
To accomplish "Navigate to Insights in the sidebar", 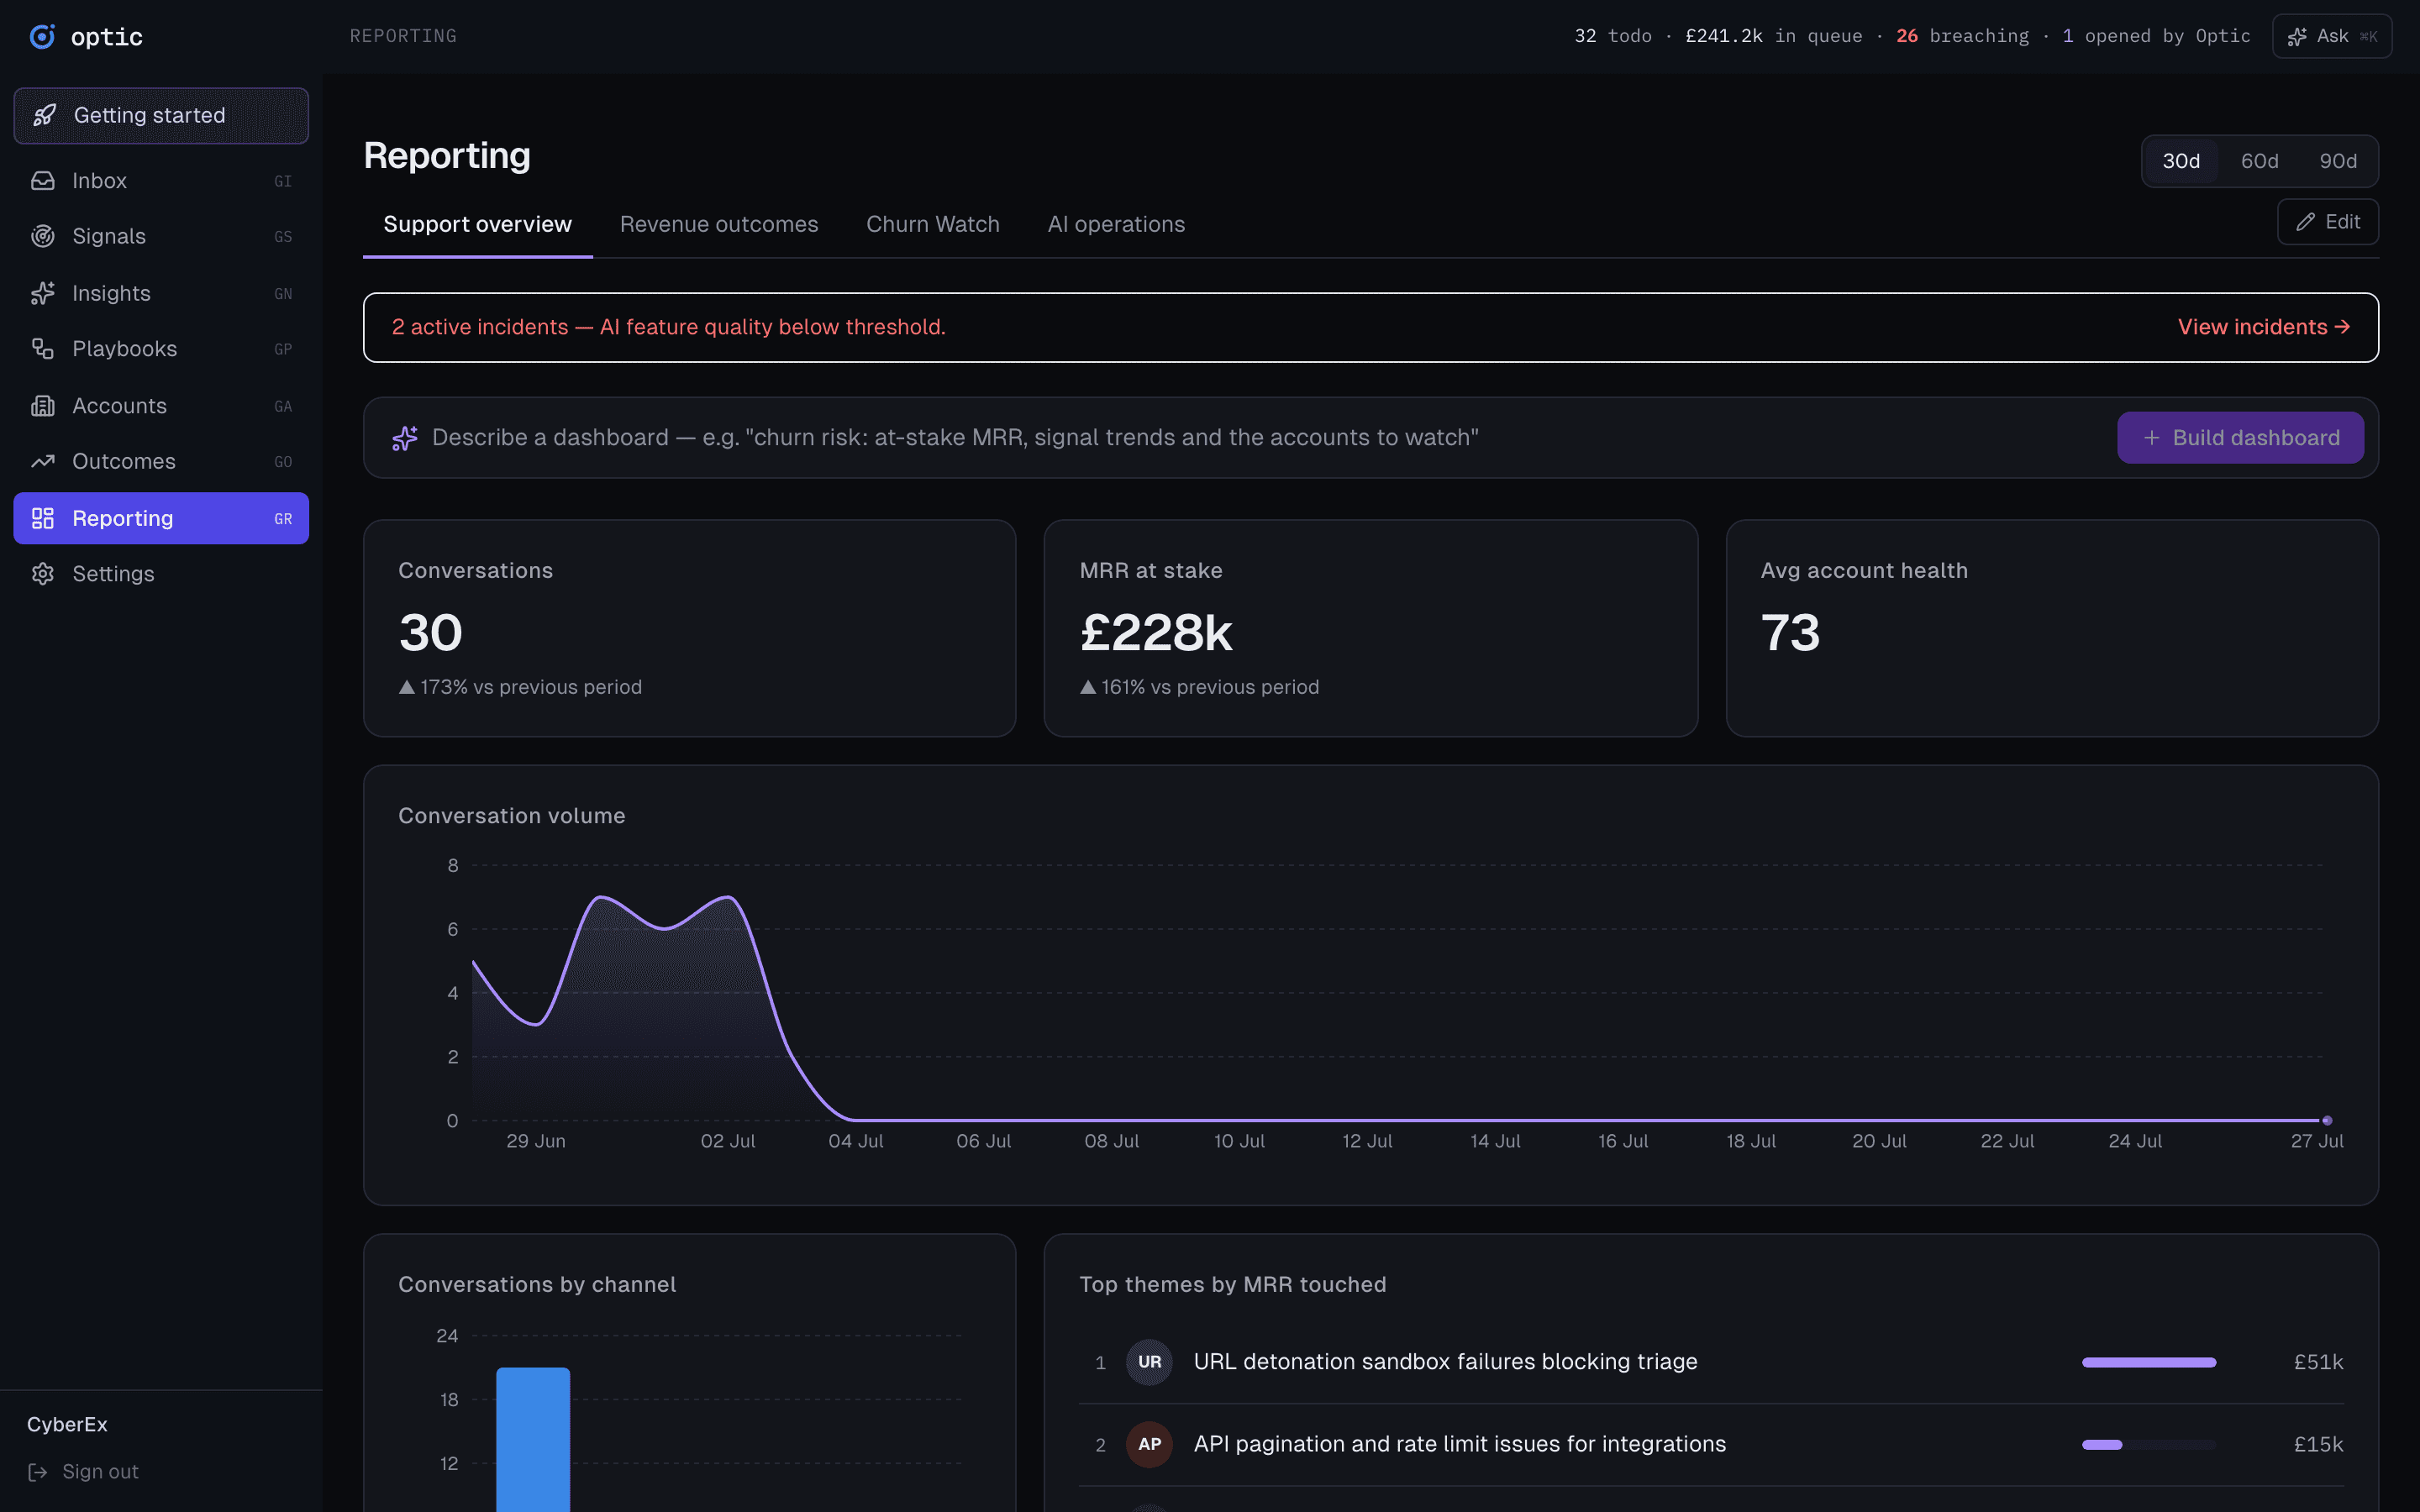I will click(x=161, y=293).
